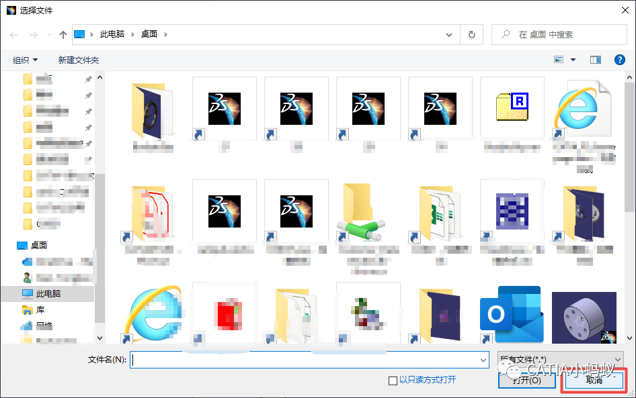636x398 pixels.
Task: Open help with the question mark icon
Action: (620, 60)
